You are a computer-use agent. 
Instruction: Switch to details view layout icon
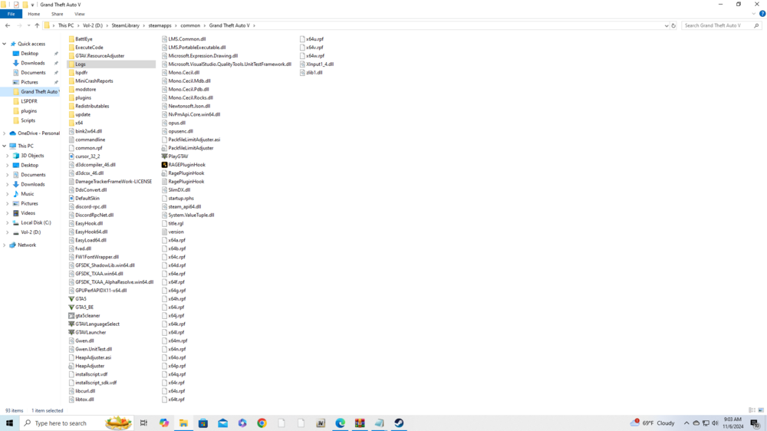(x=752, y=410)
